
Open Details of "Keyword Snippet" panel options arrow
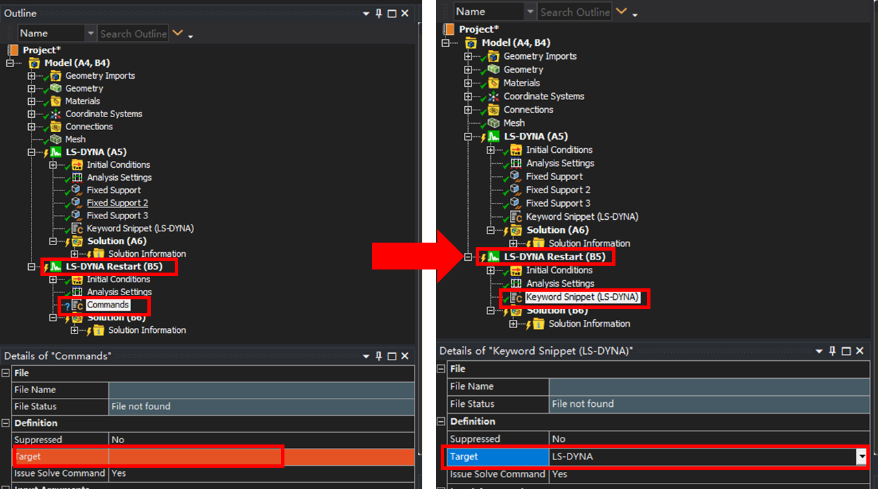point(820,351)
